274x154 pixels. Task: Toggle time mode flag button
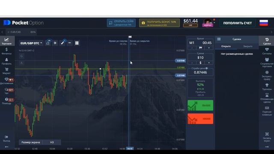pyautogui.click(x=200, y=48)
